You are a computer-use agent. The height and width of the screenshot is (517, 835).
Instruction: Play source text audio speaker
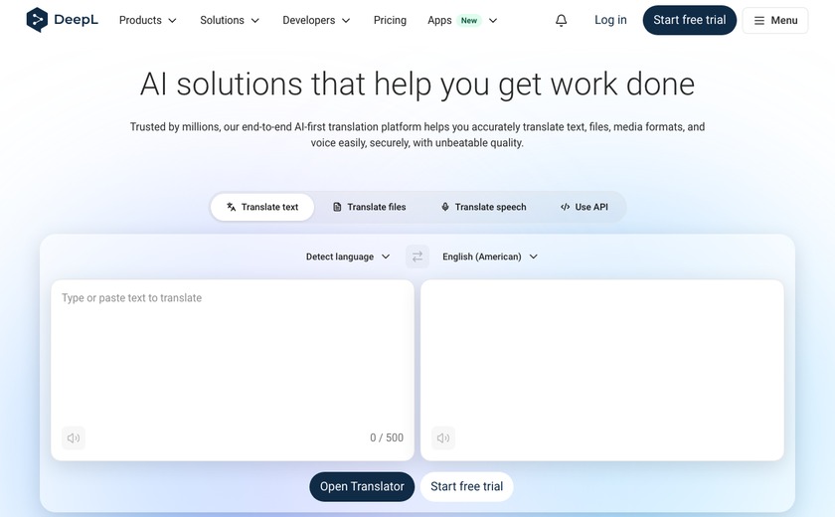coord(74,437)
